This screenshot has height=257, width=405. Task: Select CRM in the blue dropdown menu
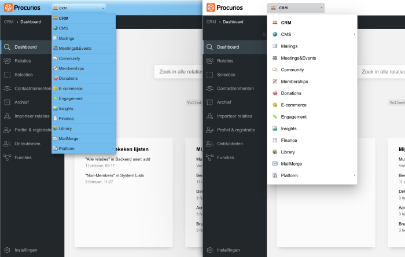point(83,19)
